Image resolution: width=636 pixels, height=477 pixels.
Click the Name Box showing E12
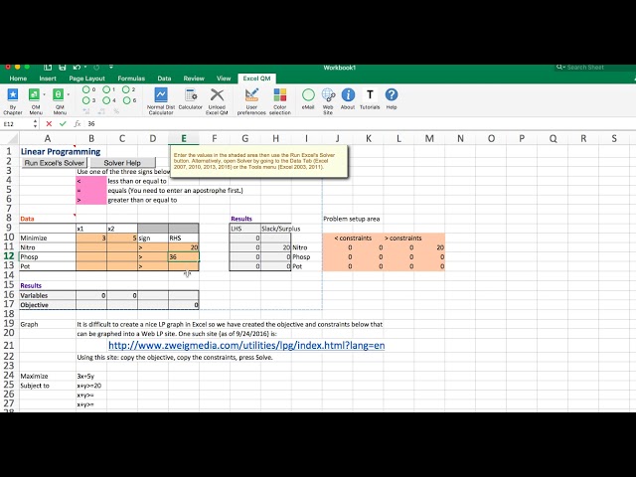[16, 123]
